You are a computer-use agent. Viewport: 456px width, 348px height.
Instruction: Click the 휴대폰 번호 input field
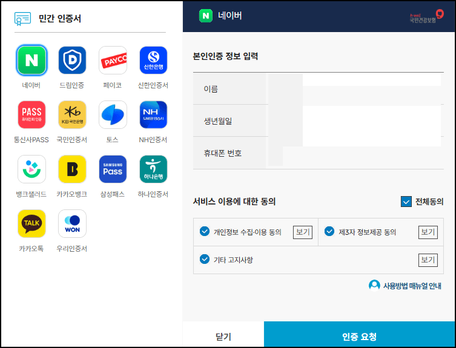(x=354, y=153)
